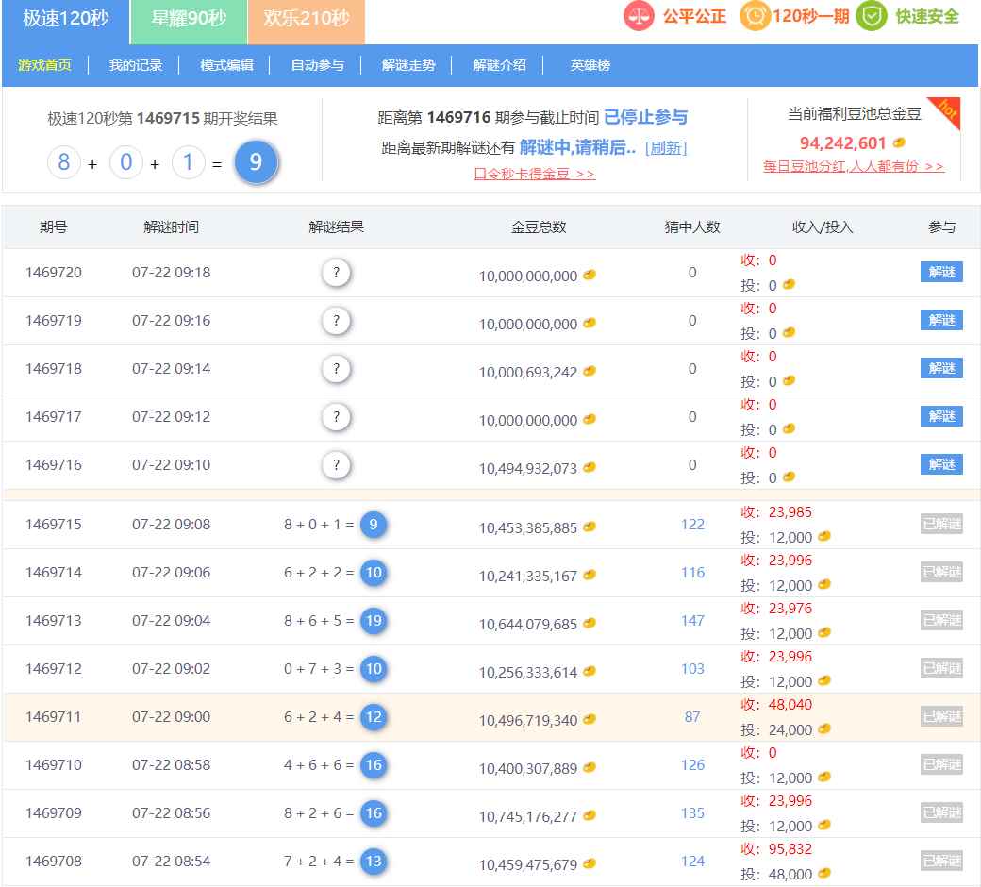The width and height of the screenshot is (981, 887).
Task: Click 解谜 button for period 1469716
Action: pos(941,464)
